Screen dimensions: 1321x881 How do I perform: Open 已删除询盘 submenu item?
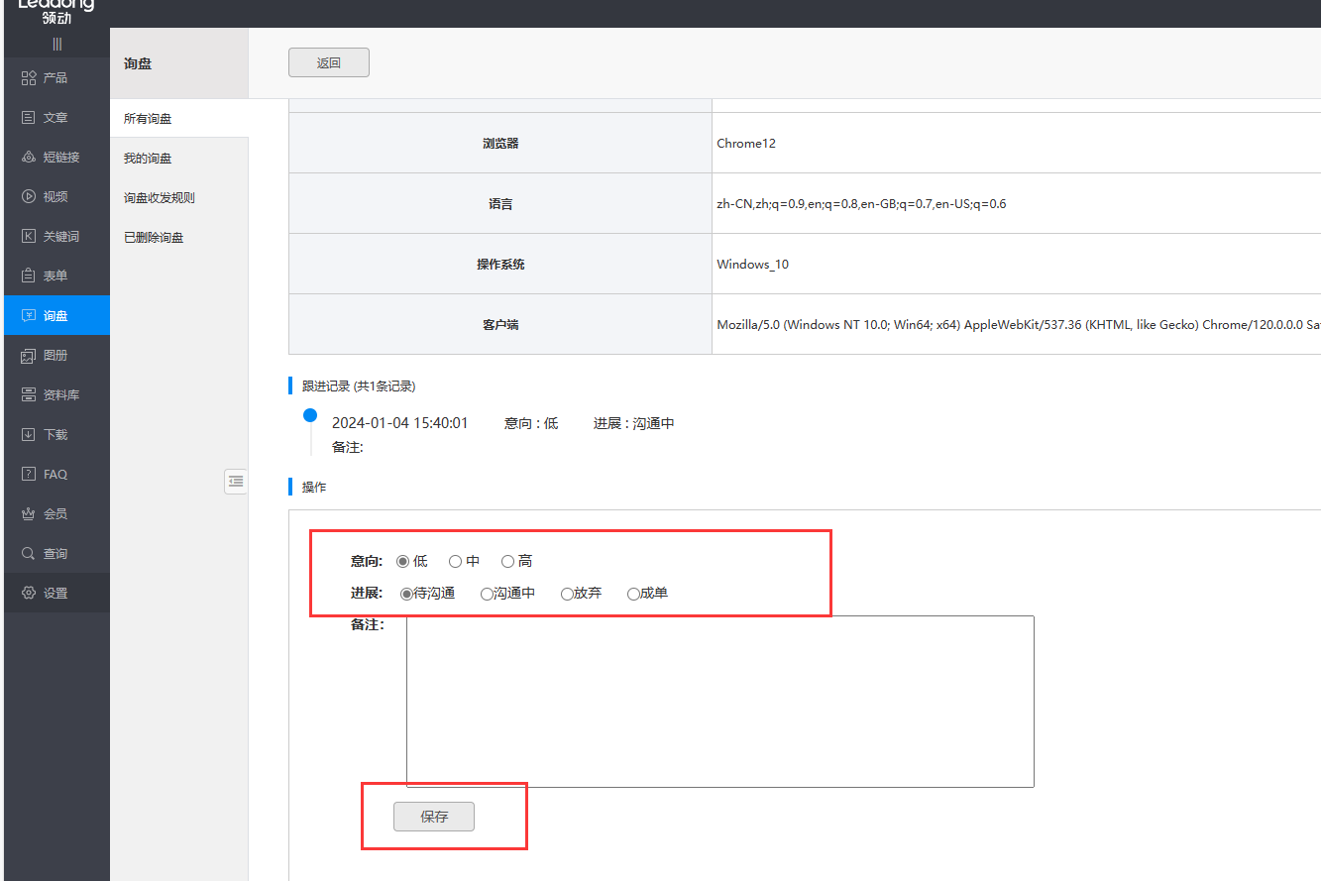click(x=154, y=238)
